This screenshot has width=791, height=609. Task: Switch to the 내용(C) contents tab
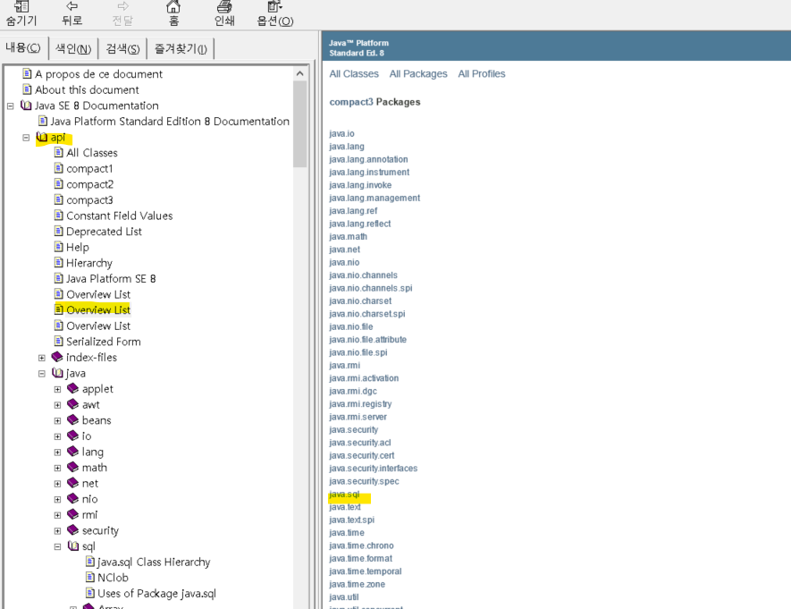click(23, 48)
